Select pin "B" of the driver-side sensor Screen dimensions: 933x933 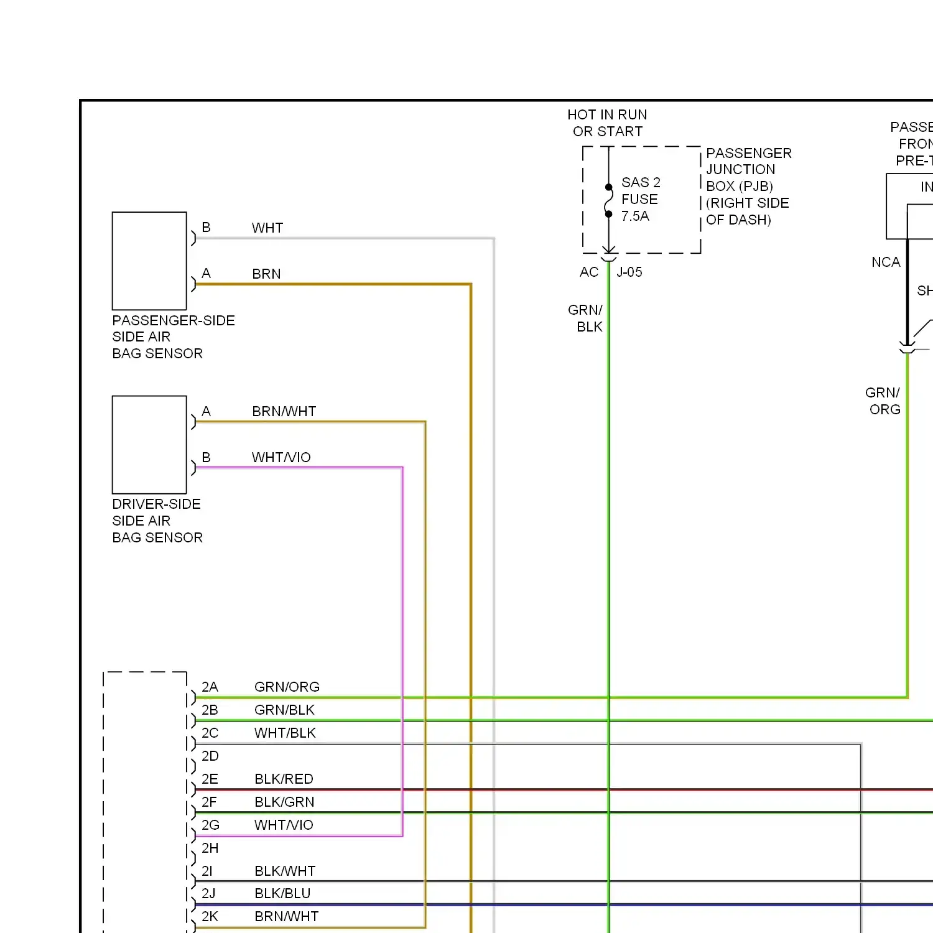pos(206,457)
